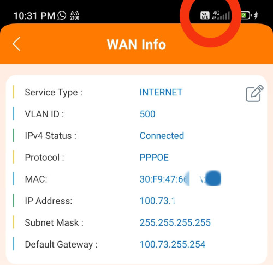Viewport: 273px width, 265px height.
Task: Tap the back arrow in the header
Action: click(x=16, y=44)
